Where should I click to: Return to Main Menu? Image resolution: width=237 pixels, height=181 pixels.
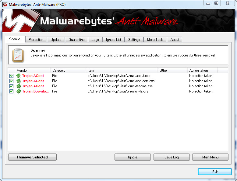coord(210,157)
